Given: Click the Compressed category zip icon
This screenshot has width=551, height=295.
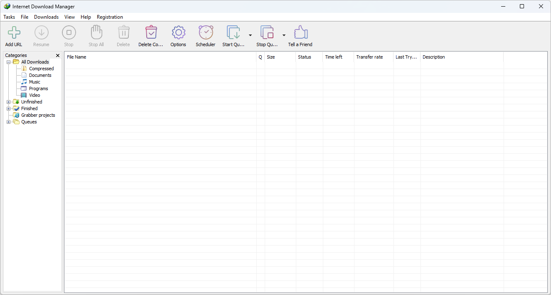Looking at the screenshot, I should pos(24,69).
